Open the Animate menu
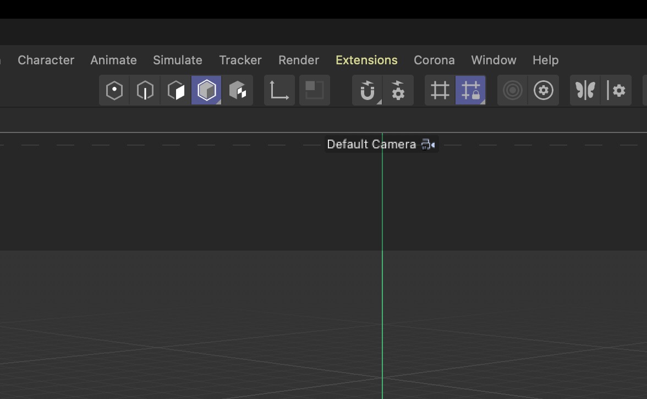The image size is (647, 399). tap(113, 60)
